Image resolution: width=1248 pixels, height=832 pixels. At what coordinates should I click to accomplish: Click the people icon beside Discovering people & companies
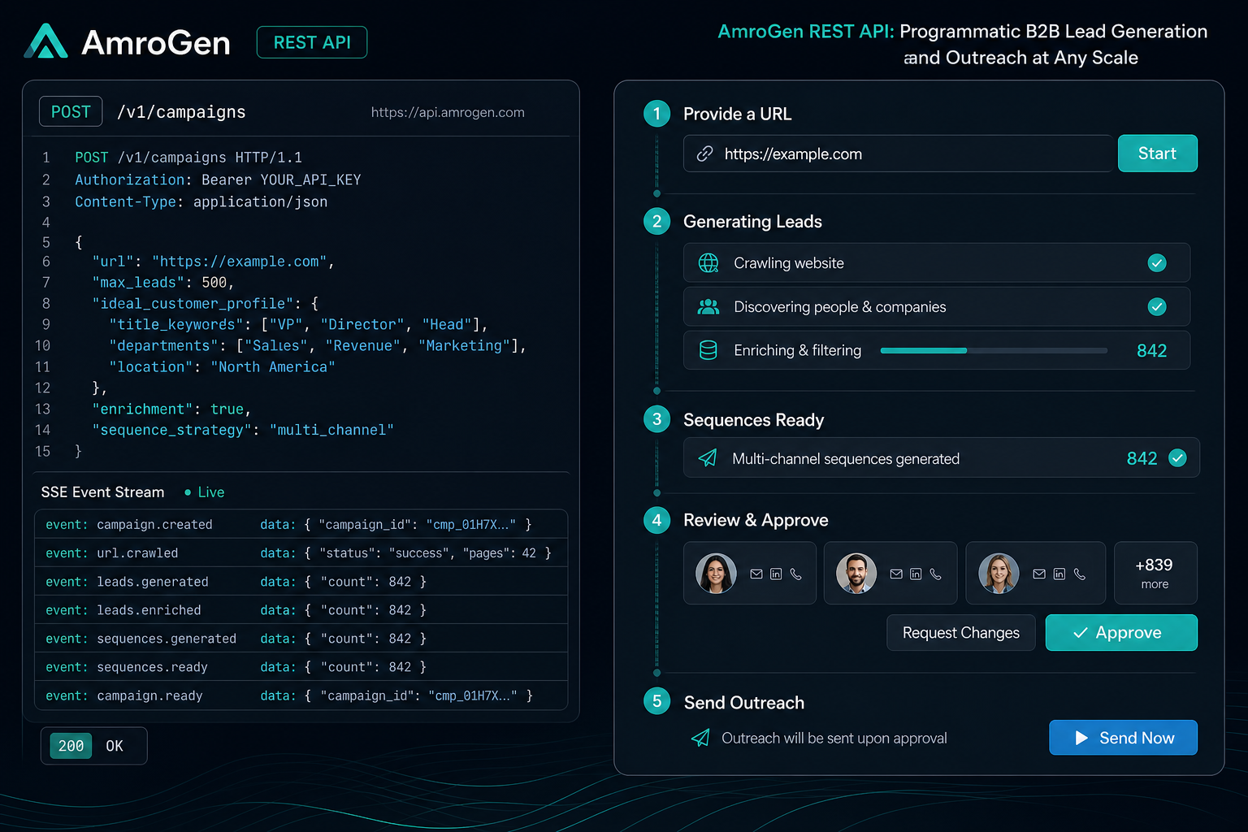708,307
